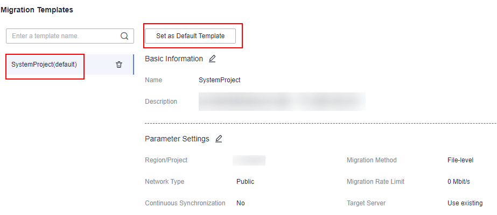
Task: Click the Basic Information section title
Action: (174, 59)
